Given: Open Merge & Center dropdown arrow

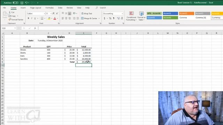Looking at the screenshot, I should pos(99,18).
